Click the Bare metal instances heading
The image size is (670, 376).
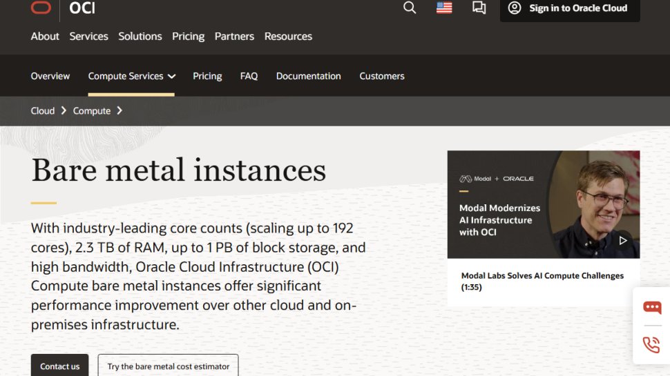(x=179, y=170)
